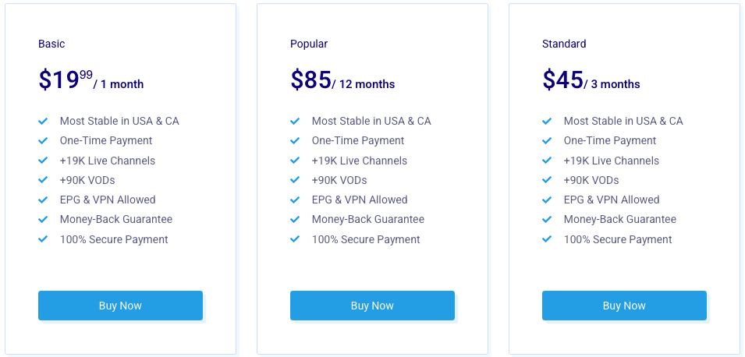Screen dimensions: 745x357
Task: Click the $85 per 12 months price
Action: coord(342,80)
